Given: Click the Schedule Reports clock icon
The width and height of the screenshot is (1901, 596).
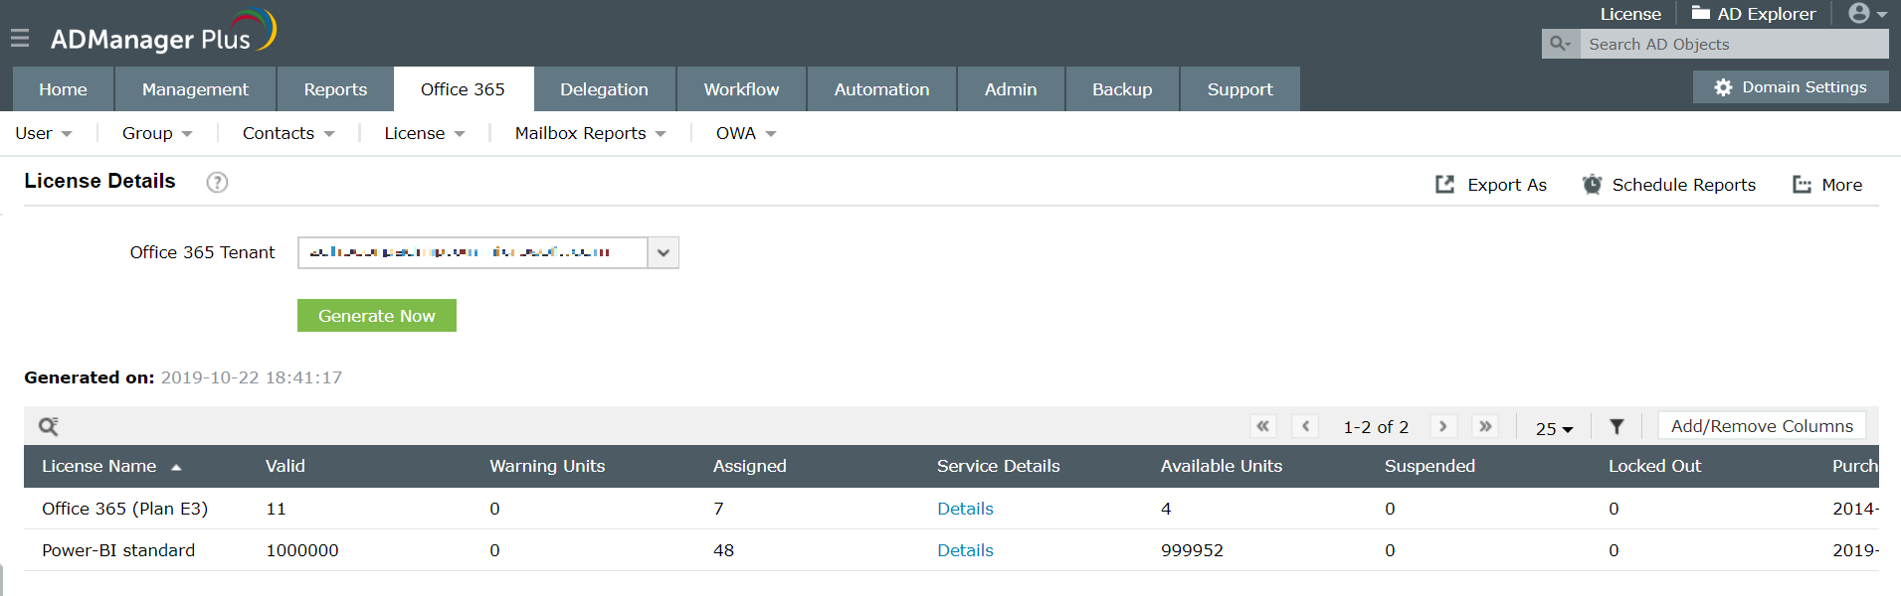Looking at the screenshot, I should click(x=1592, y=185).
